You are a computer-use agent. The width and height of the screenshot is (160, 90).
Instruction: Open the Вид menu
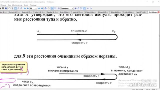pyautogui.click(x=9, y=5)
